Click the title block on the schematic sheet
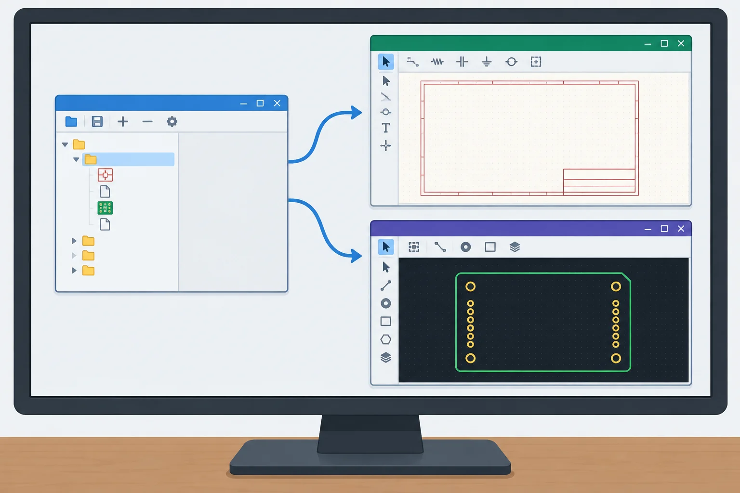This screenshot has height=493, width=740. click(x=599, y=181)
